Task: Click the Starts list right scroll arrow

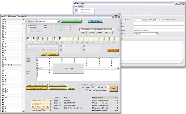Action: 118,68
